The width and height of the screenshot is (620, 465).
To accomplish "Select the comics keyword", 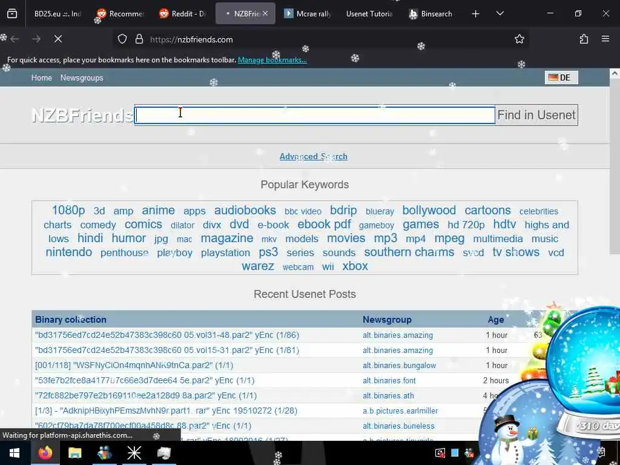I will pyautogui.click(x=143, y=224).
